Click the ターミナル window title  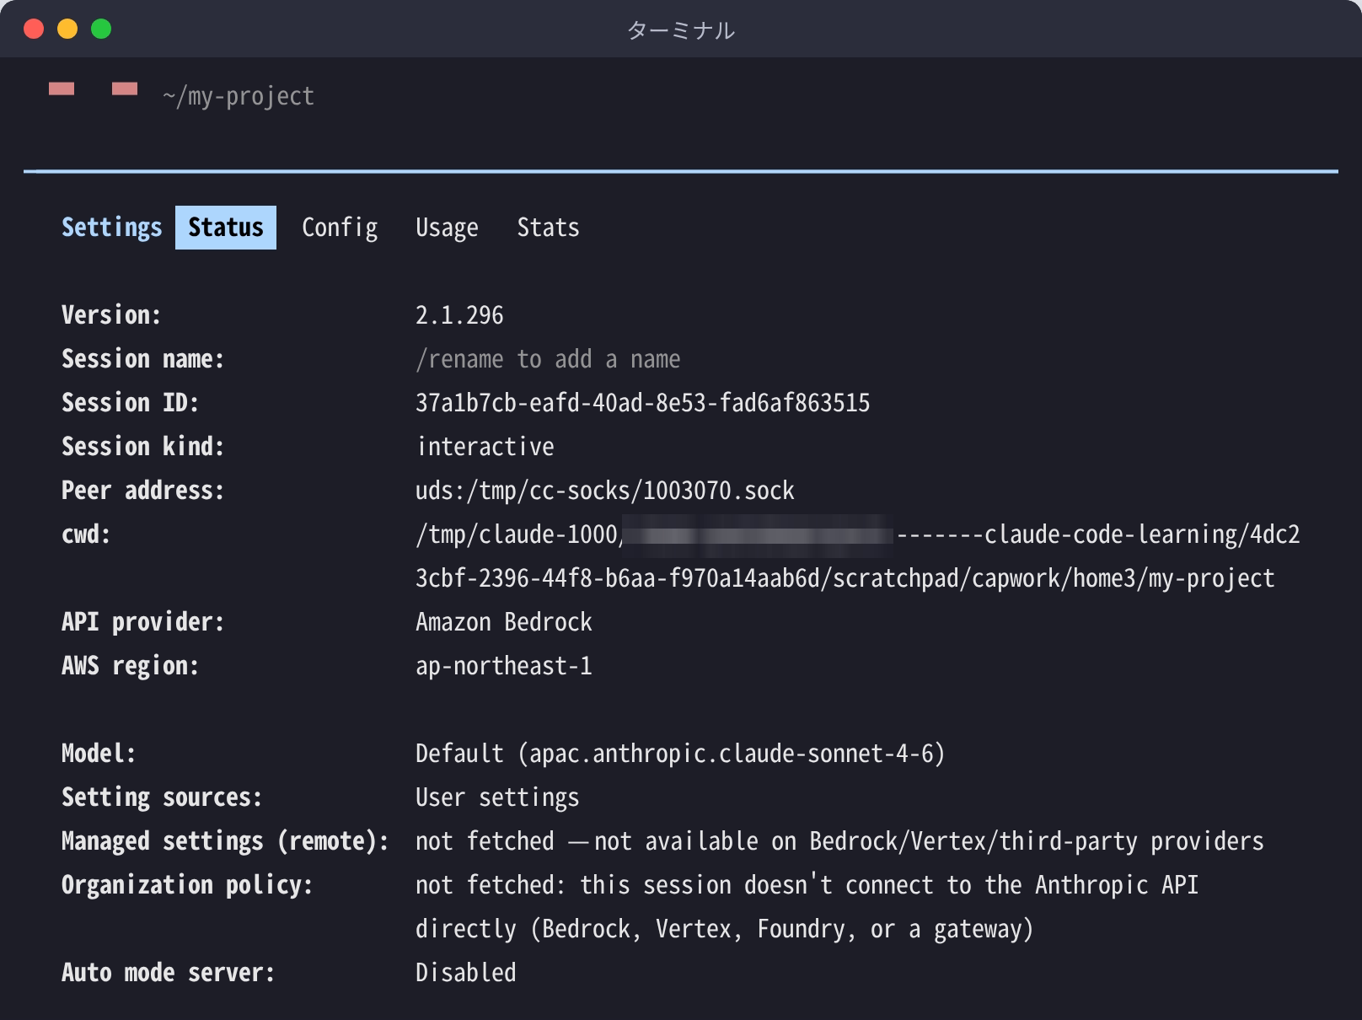(x=681, y=30)
